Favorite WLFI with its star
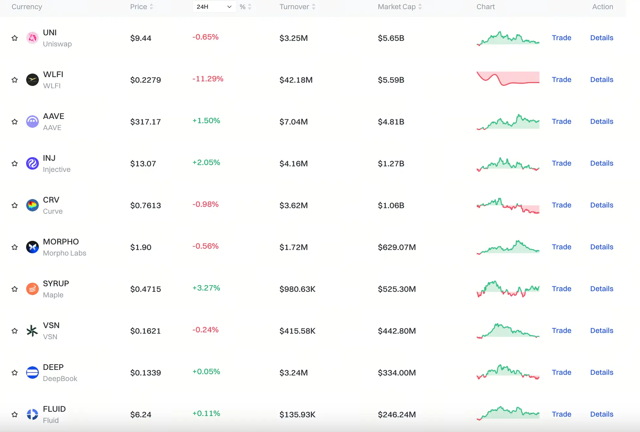Image resolution: width=640 pixels, height=432 pixels. point(15,80)
